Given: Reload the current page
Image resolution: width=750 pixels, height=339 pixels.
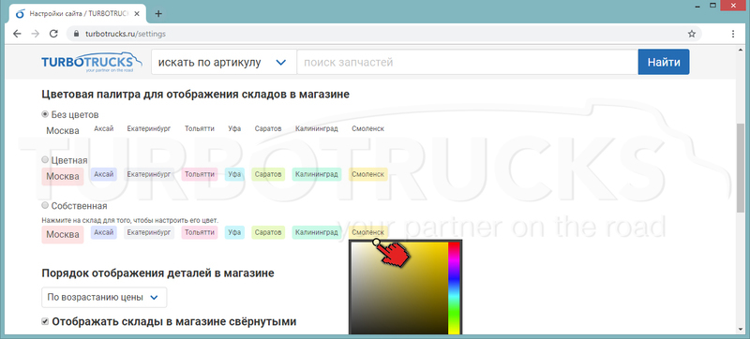Looking at the screenshot, I should point(53,34).
